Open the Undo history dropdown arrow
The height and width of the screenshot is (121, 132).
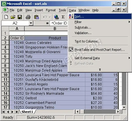pyautogui.click(x=50, y=17)
